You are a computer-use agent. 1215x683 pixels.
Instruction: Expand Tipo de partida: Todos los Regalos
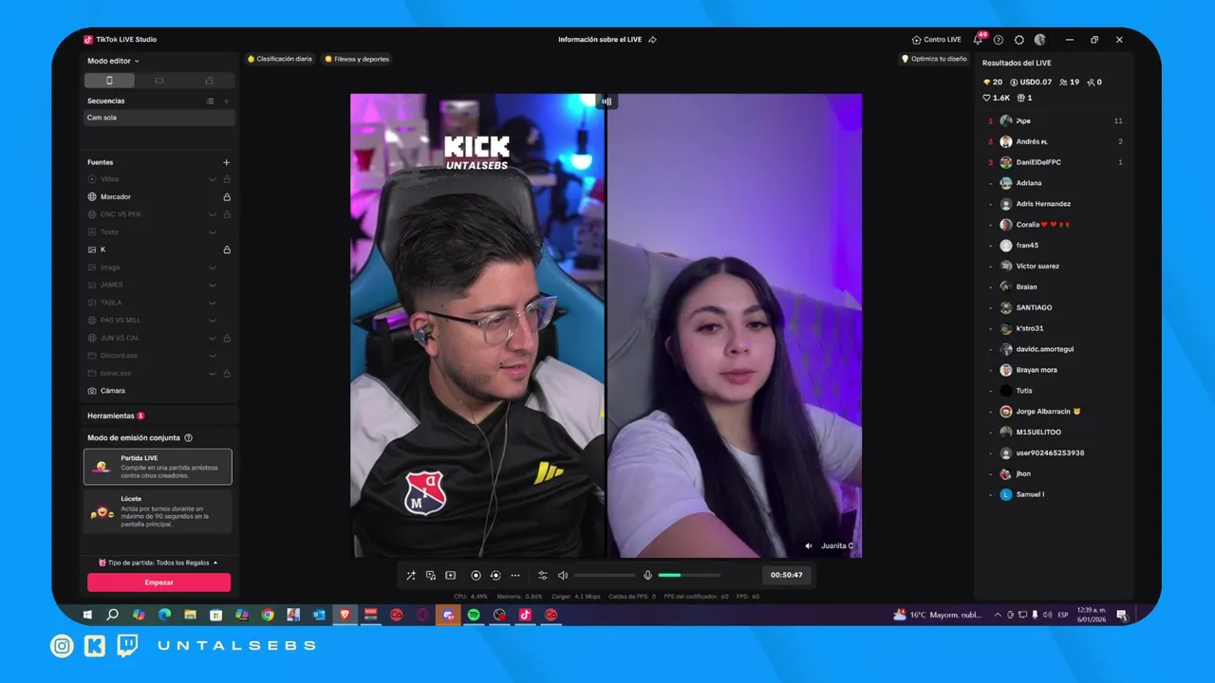pos(159,563)
